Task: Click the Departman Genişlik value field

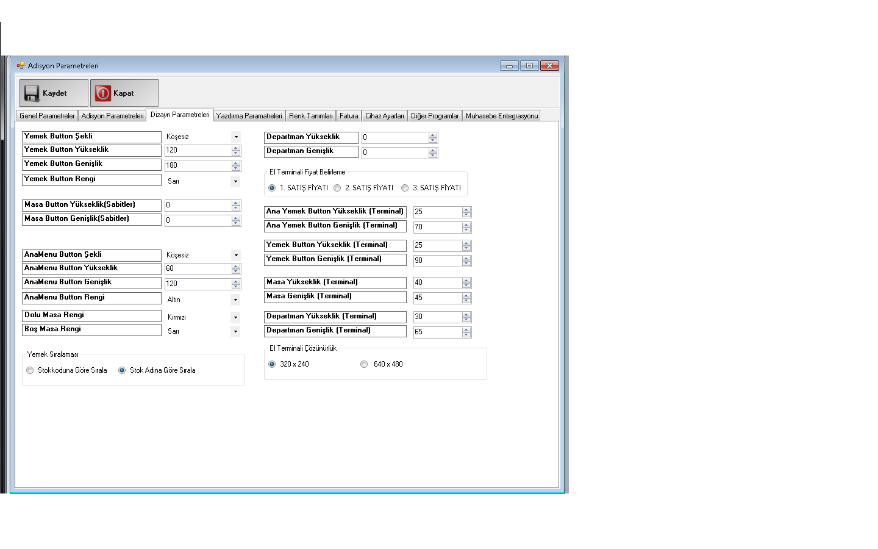Action: pos(395,152)
